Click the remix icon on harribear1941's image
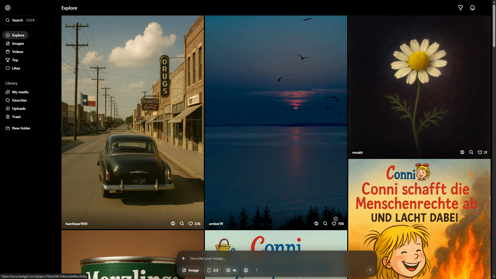 pos(173,224)
